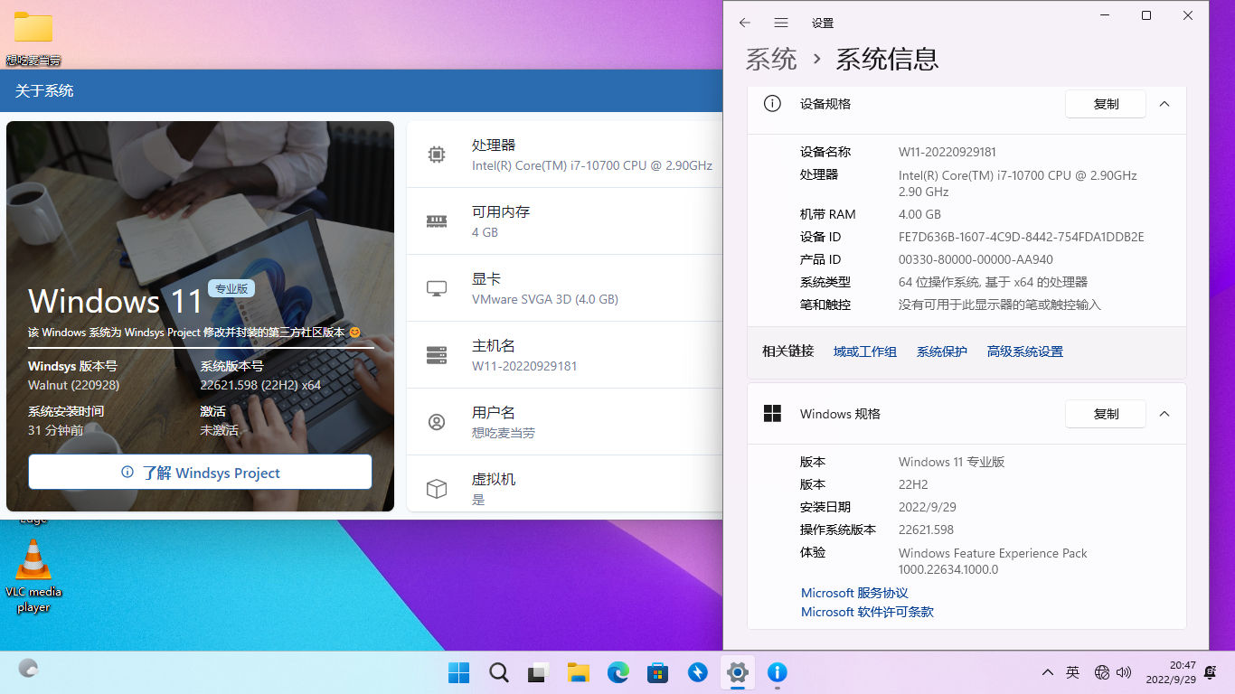Open File Explorer from the taskbar
1235x694 pixels.
(579, 672)
